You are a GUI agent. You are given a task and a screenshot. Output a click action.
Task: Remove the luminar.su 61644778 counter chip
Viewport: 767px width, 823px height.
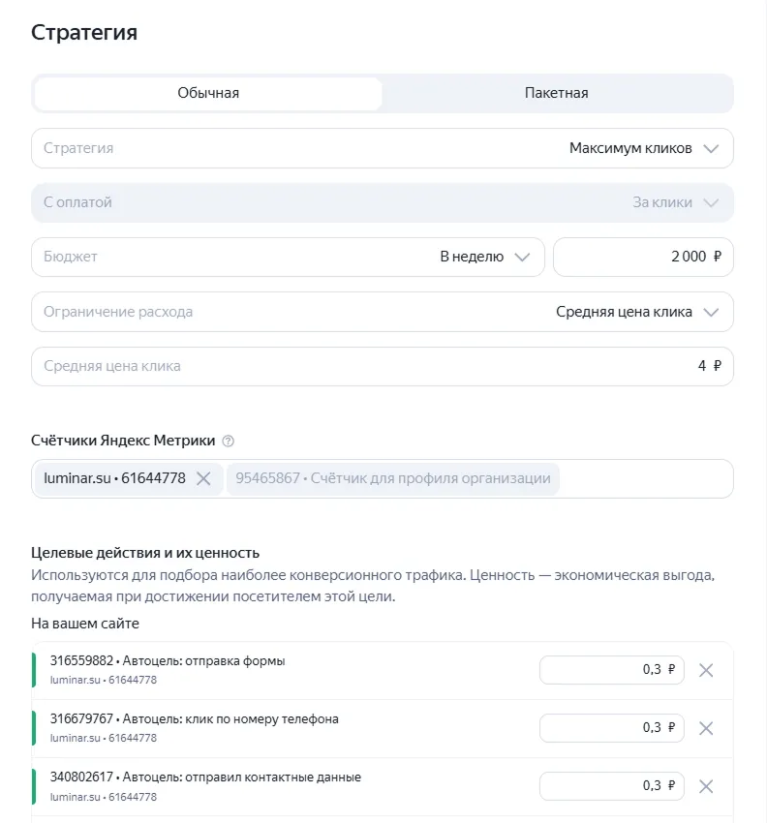[x=203, y=478]
